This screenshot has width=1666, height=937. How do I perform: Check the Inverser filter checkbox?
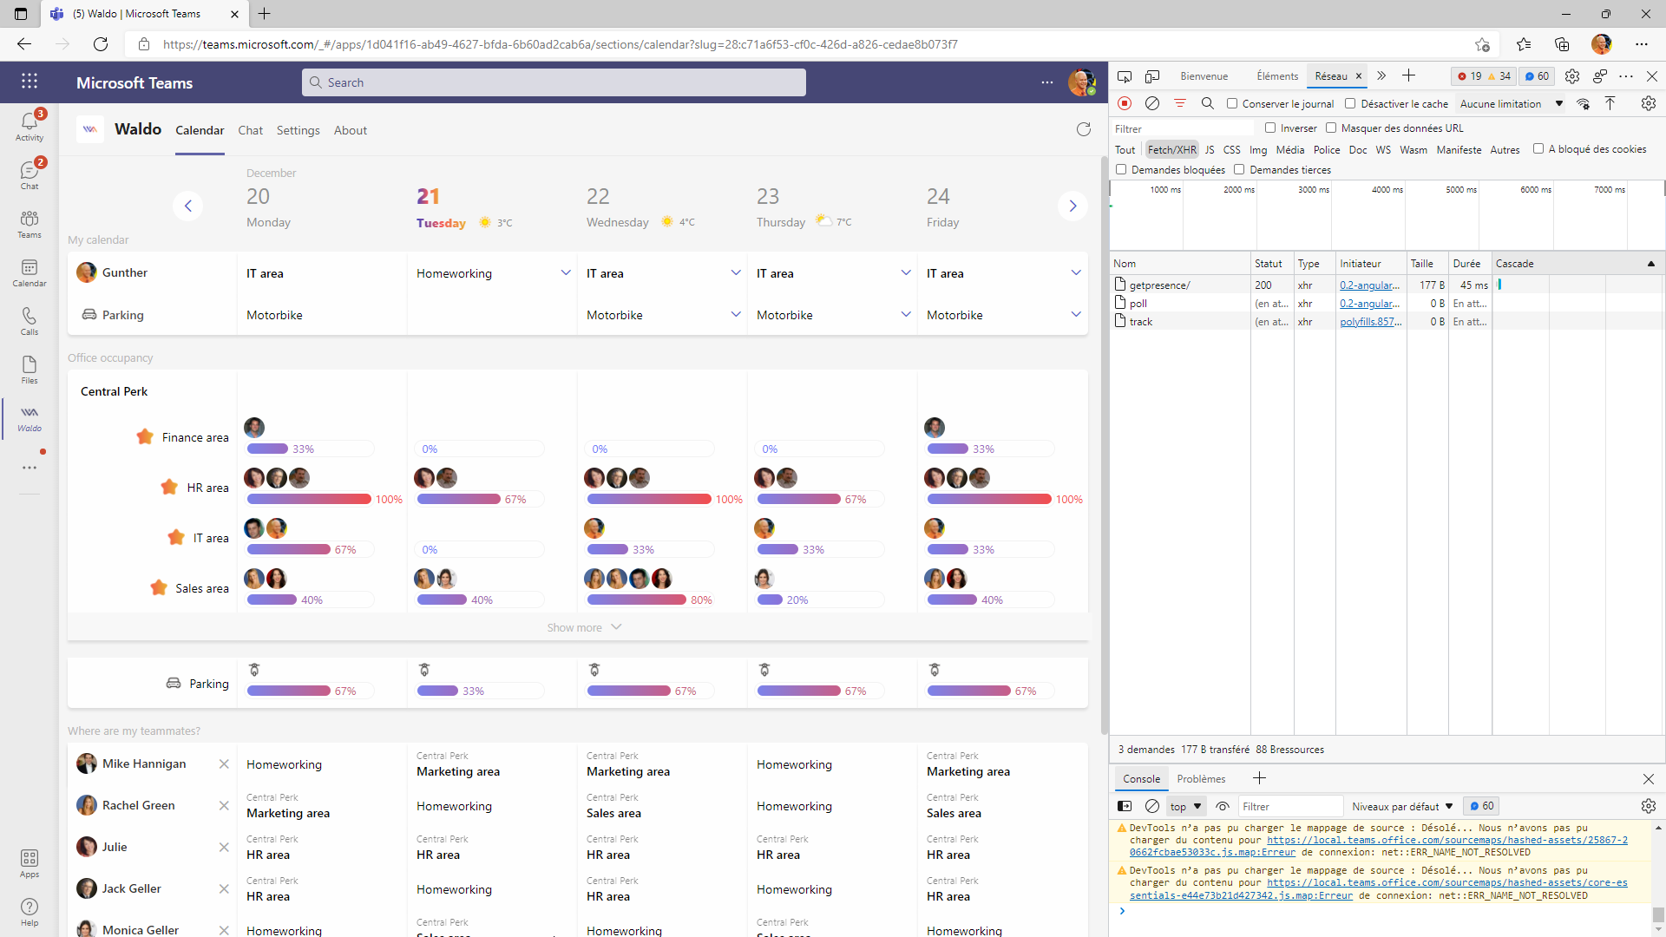[x=1270, y=128]
